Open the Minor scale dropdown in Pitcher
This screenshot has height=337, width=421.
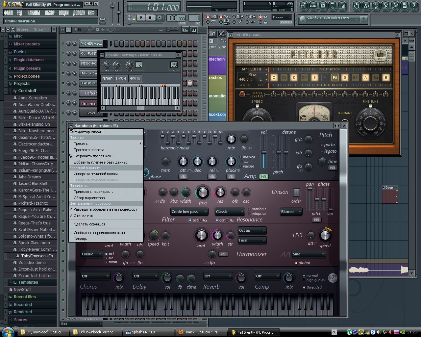(253, 74)
